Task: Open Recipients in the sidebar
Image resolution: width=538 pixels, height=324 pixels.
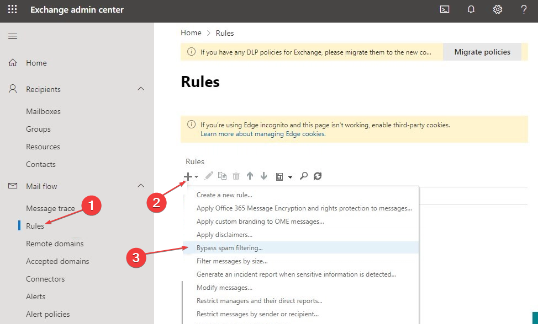Action: [x=43, y=89]
